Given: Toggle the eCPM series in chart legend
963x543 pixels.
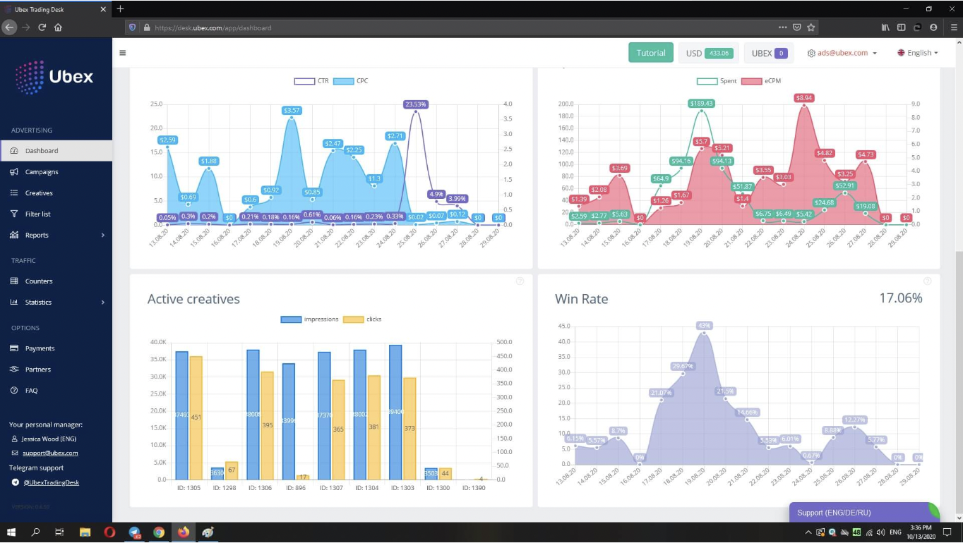Looking at the screenshot, I should [x=751, y=81].
